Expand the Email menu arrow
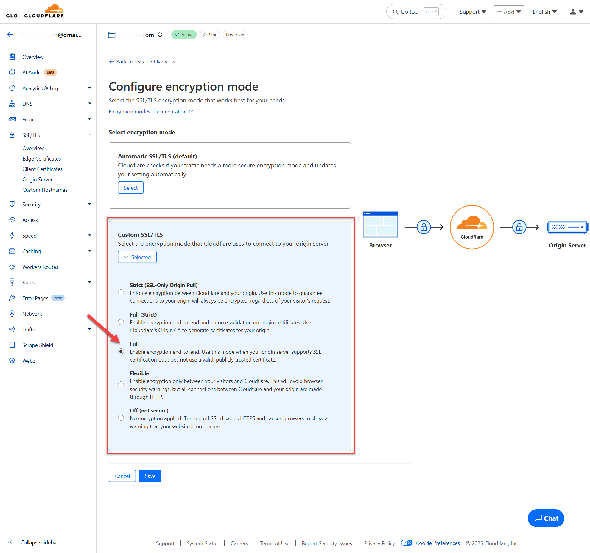The image size is (590, 553). coord(90,119)
